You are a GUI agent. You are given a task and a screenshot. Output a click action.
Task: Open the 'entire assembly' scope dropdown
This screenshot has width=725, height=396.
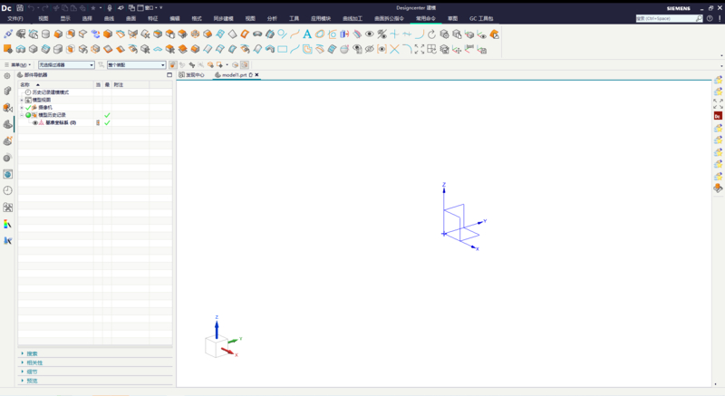pos(136,65)
